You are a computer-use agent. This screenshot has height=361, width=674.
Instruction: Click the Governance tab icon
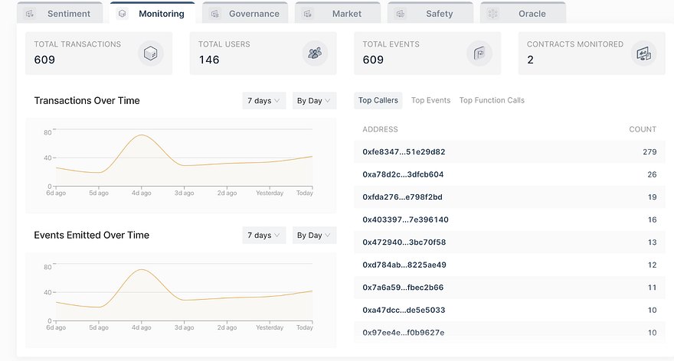pos(215,14)
